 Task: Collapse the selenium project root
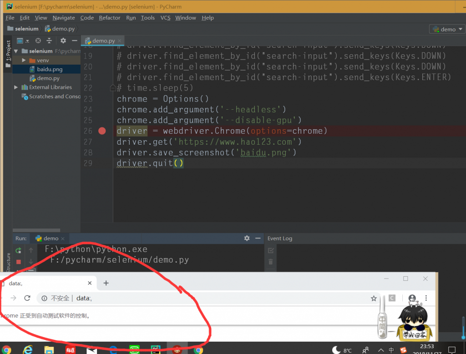pyautogui.click(x=16, y=51)
